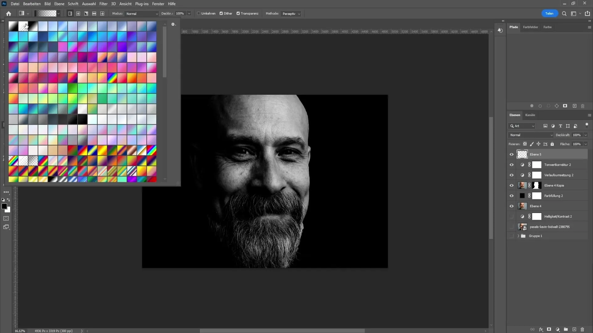Go to the Home screen icon
The height and width of the screenshot is (333, 593).
coord(9,14)
